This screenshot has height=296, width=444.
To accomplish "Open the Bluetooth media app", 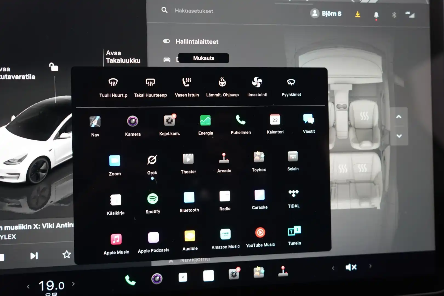I will (x=189, y=202).
